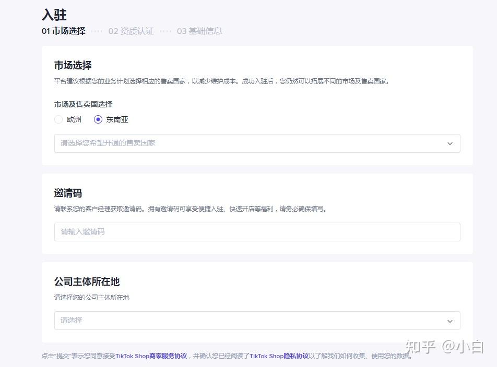Image resolution: width=497 pixels, height=367 pixels.
Task: Select the 东南亚 market radio button
Action: point(98,119)
